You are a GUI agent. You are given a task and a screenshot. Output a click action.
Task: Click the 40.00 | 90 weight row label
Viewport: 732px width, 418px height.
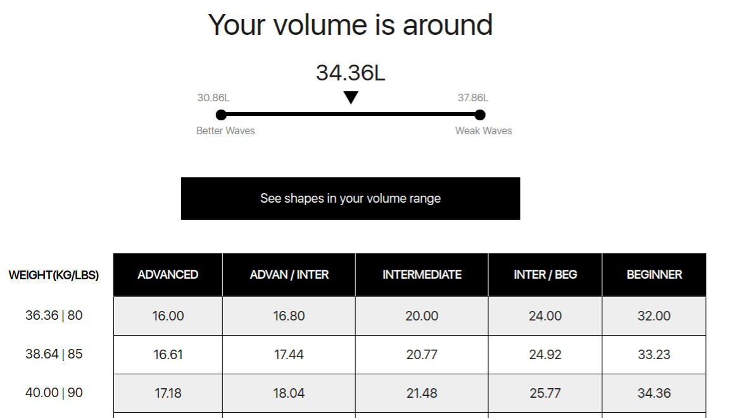coord(54,393)
